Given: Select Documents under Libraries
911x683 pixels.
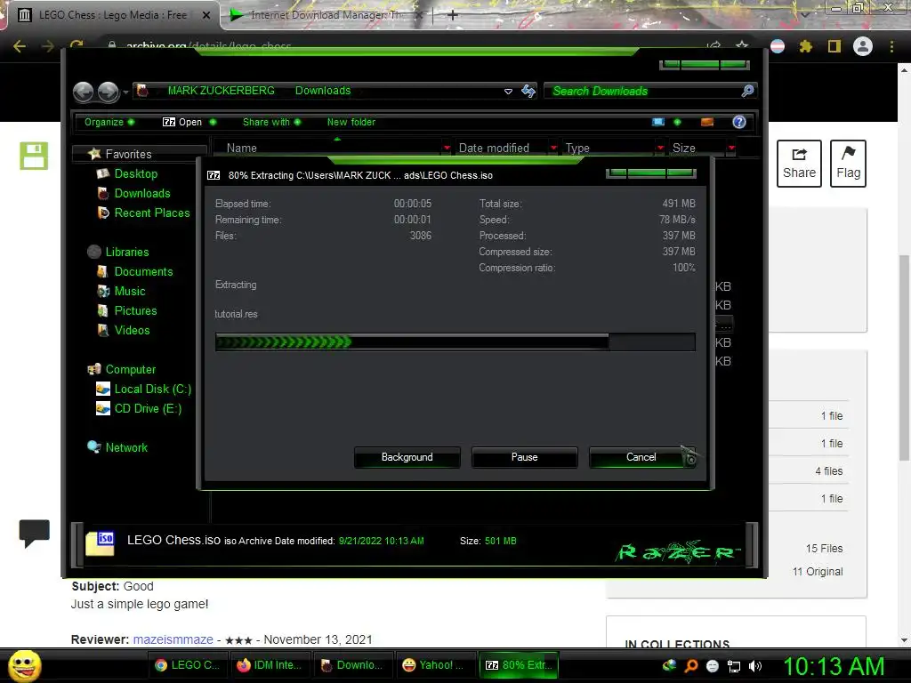Looking at the screenshot, I should point(143,272).
